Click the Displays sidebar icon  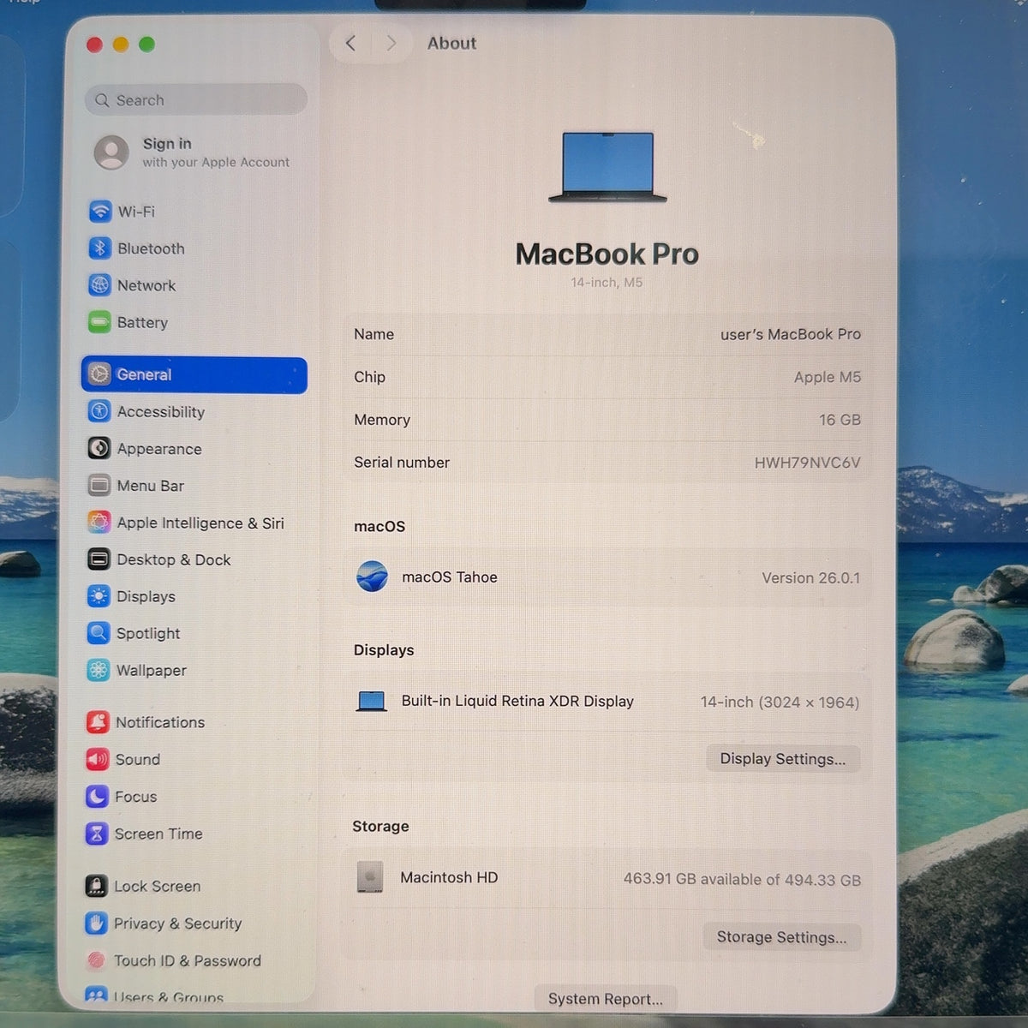(x=99, y=596)
